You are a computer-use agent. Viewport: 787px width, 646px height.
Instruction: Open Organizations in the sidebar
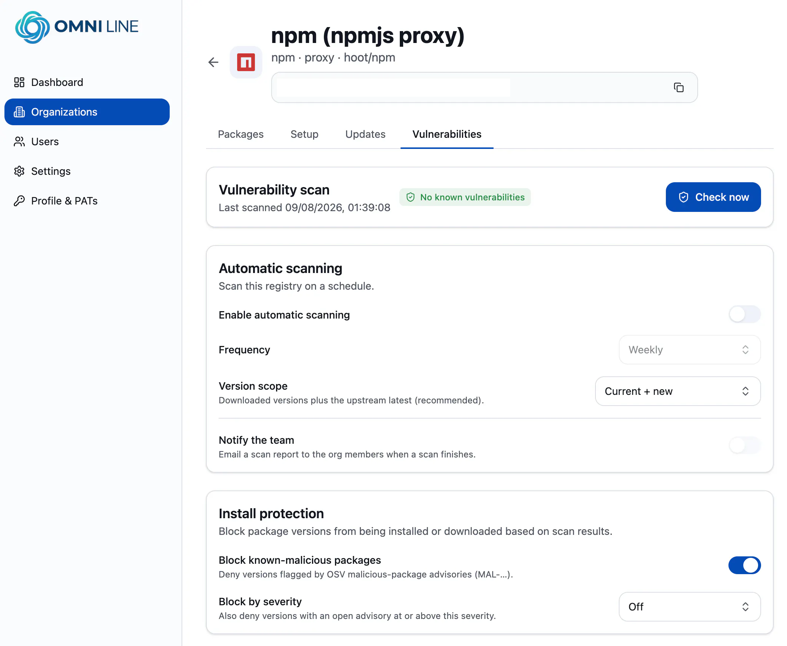[x=87, y=112]
